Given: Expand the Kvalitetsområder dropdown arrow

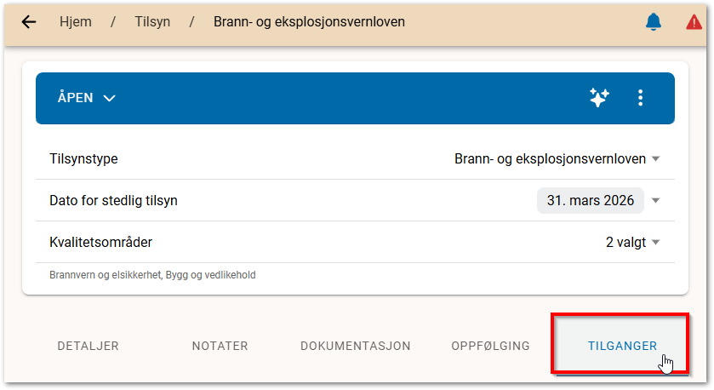Looking at the screenshot, I should click(x=655, y=243).
